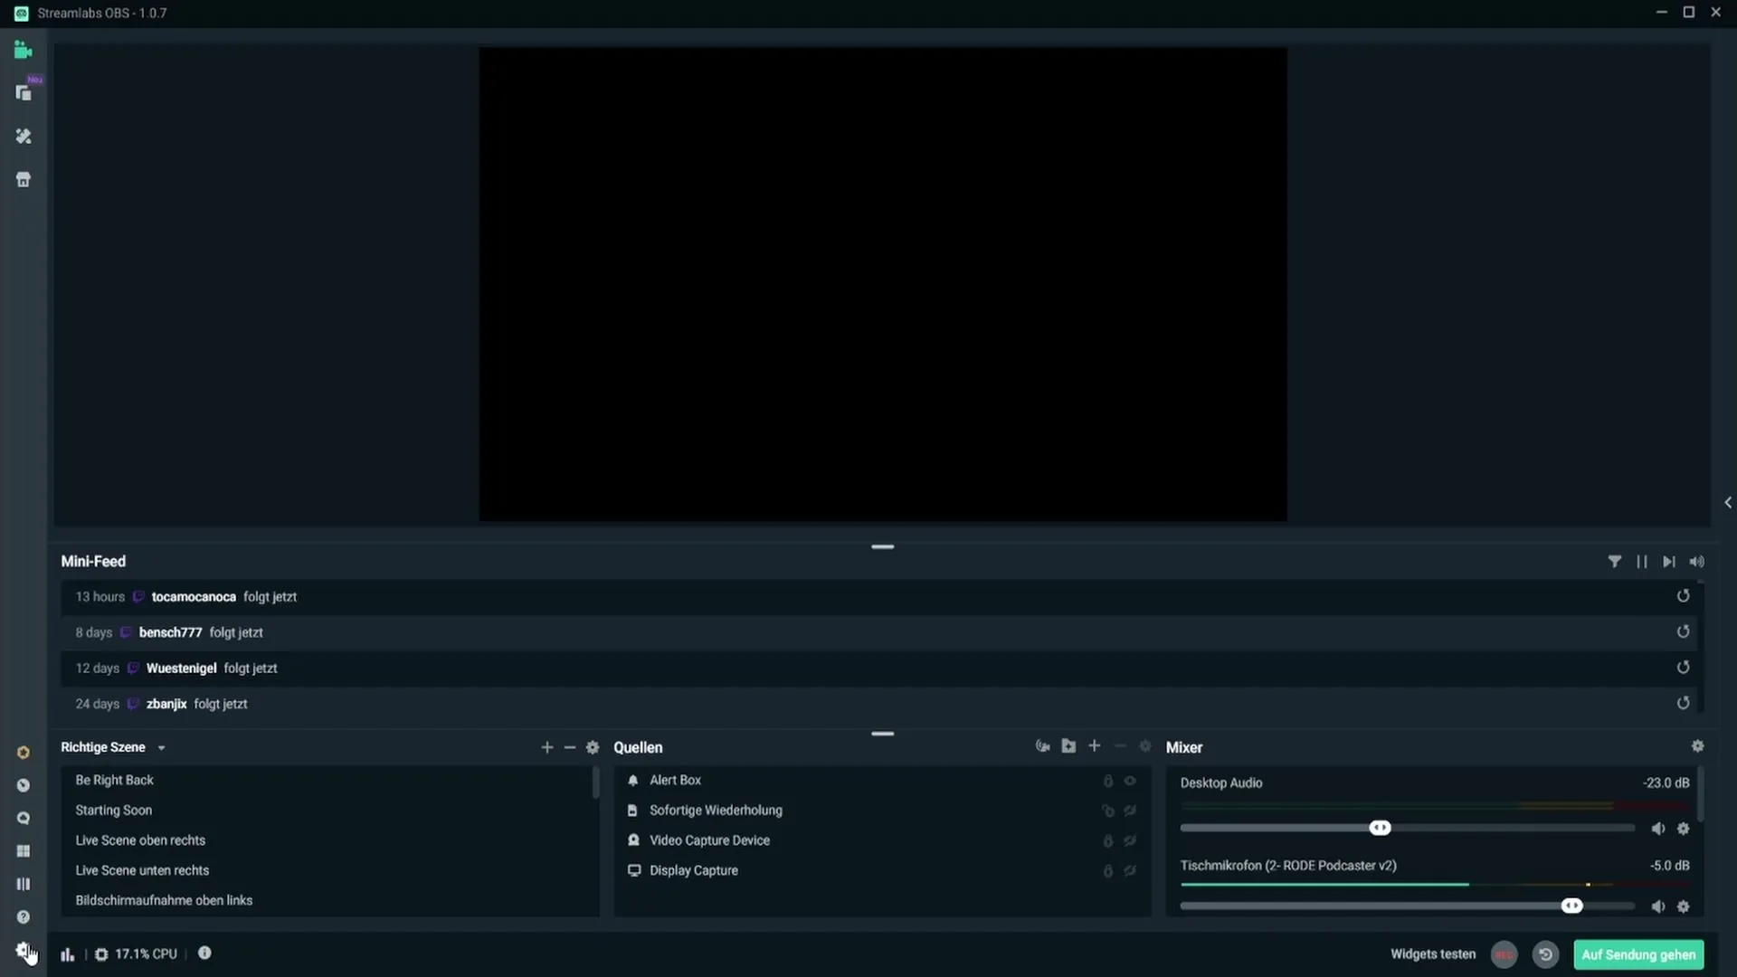
Task: Toggle Sofortige Wiederholung visibility eye
Action: [x=1130, y=811]
